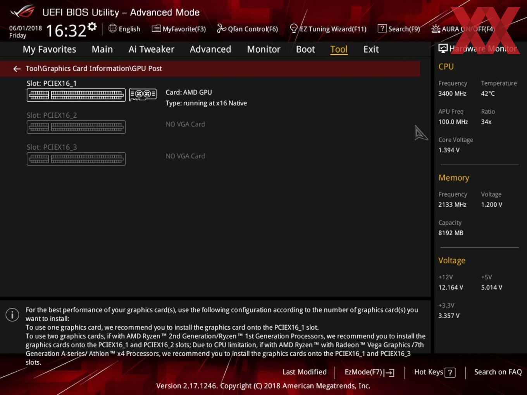Click the EzMode exit arrow icon
Image resolution: width=527 pixels, height=395 pixels.
point(390,373)
